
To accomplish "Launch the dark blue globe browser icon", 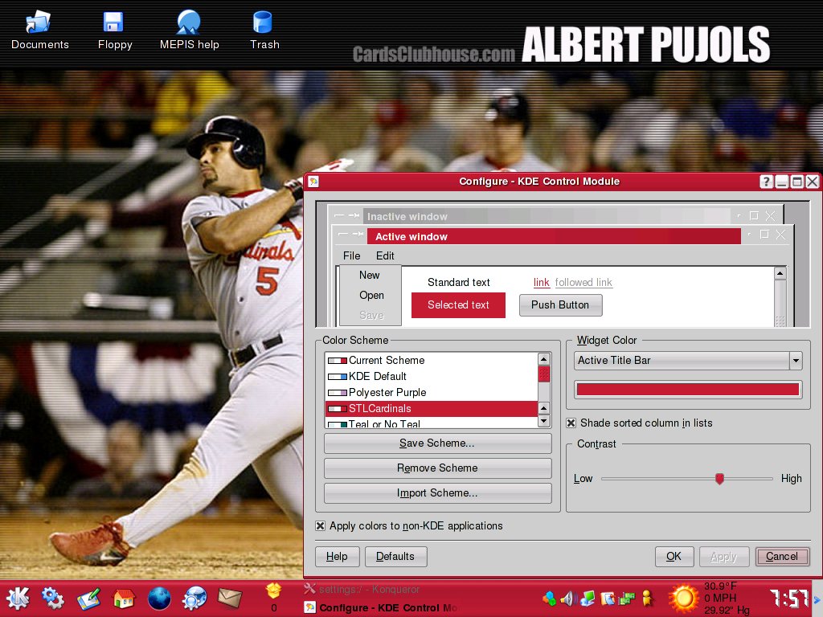I will (159, 599).
